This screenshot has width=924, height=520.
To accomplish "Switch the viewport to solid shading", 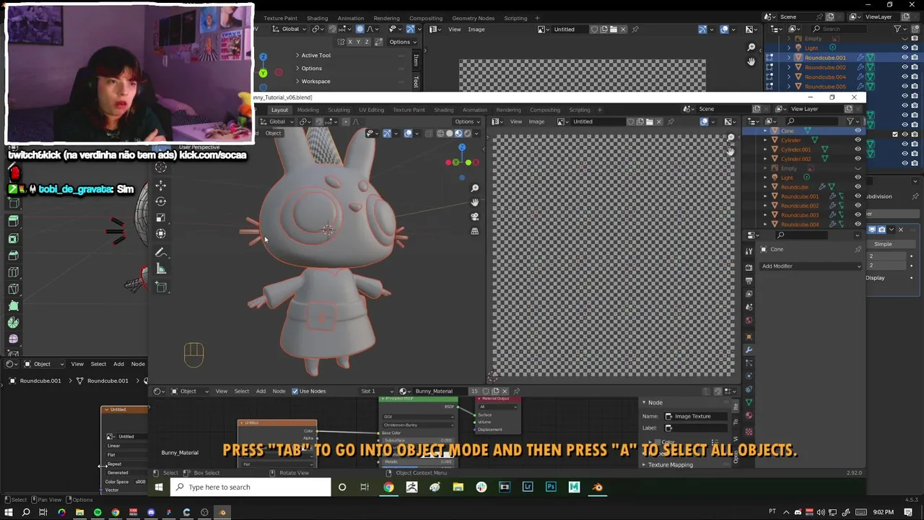I will point(449,134).
